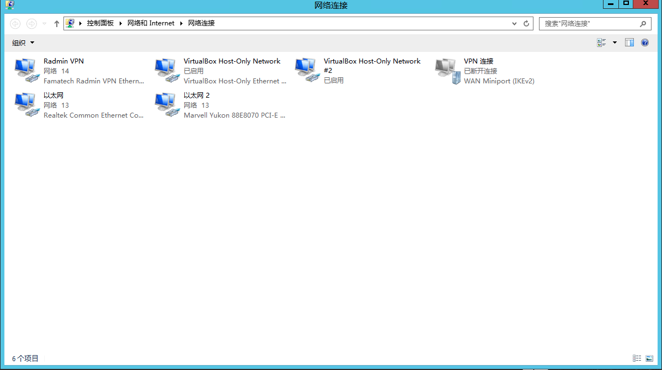Viewport: 662px width, 370px height.
Task: Click 'WAN Miniport (IKEv2)' text
Action: (499, 81)
